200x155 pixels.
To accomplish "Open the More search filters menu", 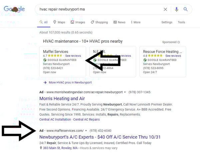I will click(x=135, y=22).
